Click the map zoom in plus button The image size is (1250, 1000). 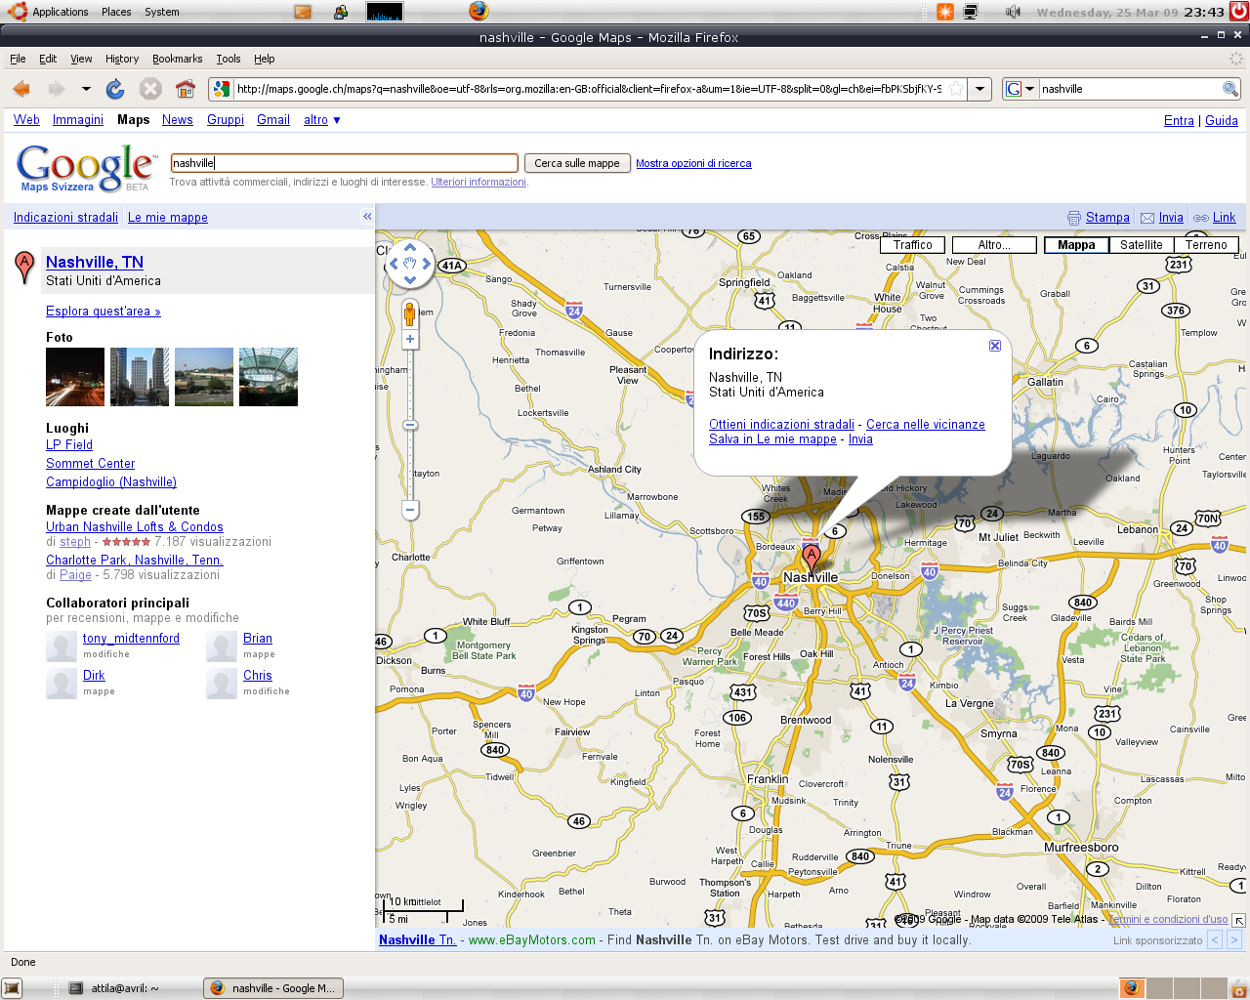pyautogui.click(x=410, y=340)
